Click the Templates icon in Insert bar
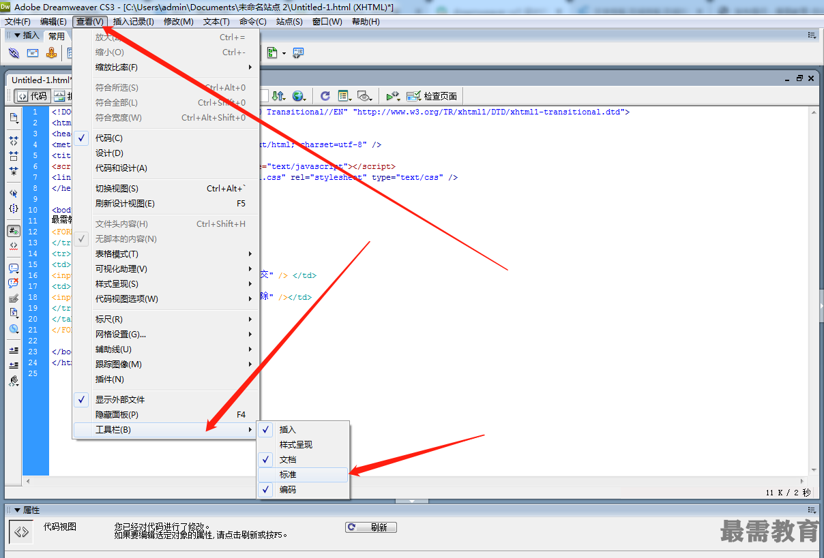This screenshot has width=824, height=558. pos(273,53)
